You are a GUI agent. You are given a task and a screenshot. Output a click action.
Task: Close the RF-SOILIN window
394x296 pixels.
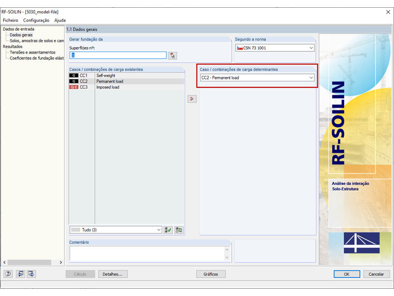388,12
